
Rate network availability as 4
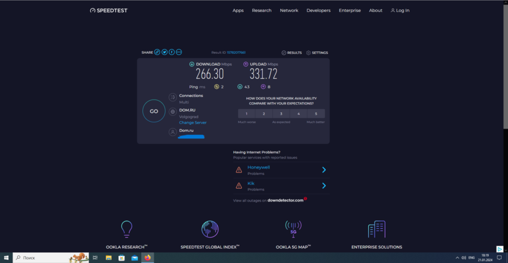coord(298,113)
